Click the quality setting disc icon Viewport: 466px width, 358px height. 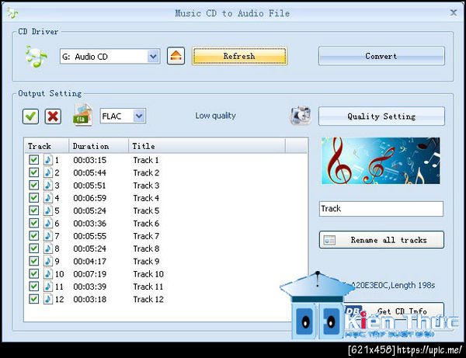tap(300, 115)
